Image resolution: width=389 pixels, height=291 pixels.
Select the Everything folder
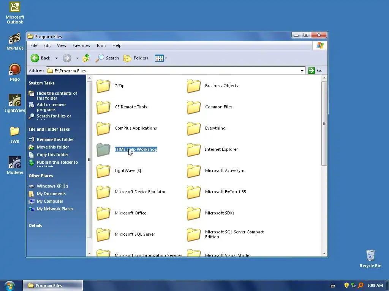[206, 128]
